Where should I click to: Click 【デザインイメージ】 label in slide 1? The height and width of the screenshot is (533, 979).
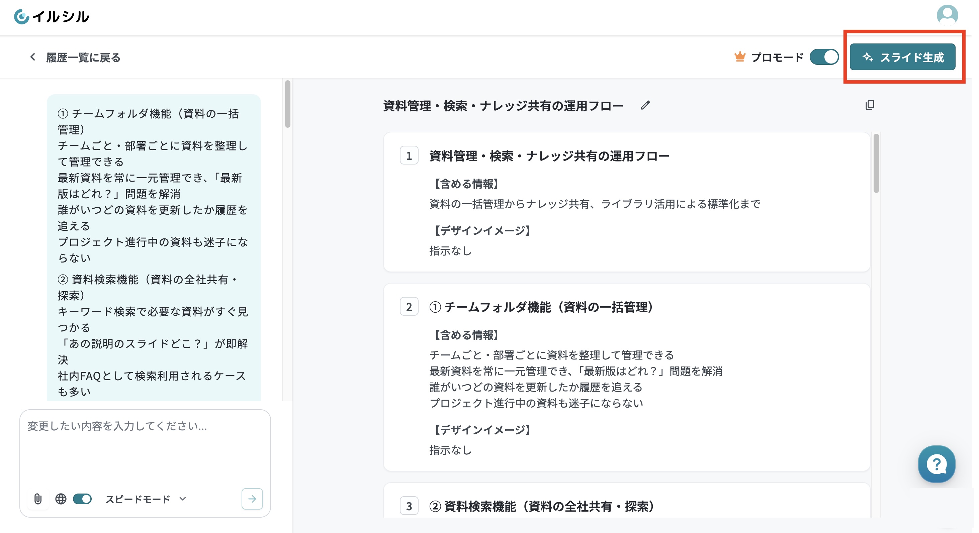(483, 230)
